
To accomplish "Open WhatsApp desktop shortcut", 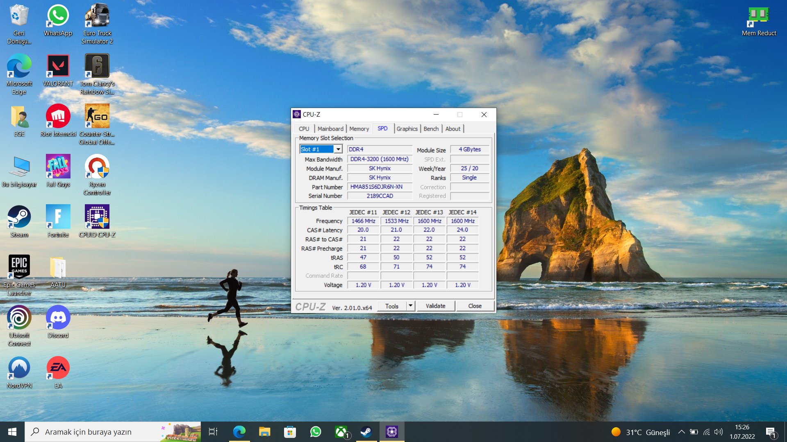I will pyautogui.click(x=58, y=20).
